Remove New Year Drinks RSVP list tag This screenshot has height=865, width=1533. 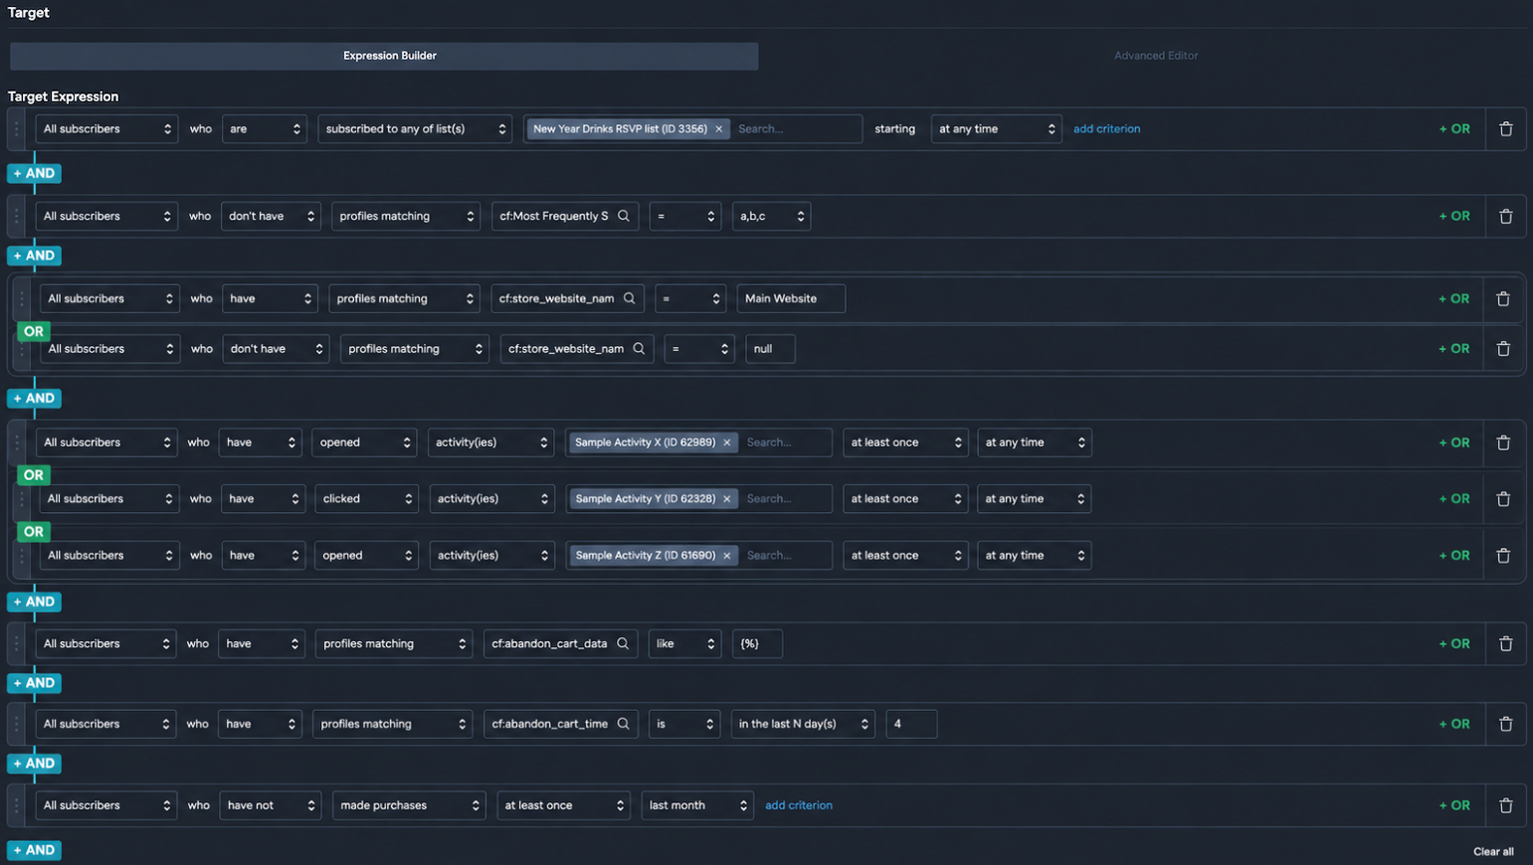coord(718,129)
